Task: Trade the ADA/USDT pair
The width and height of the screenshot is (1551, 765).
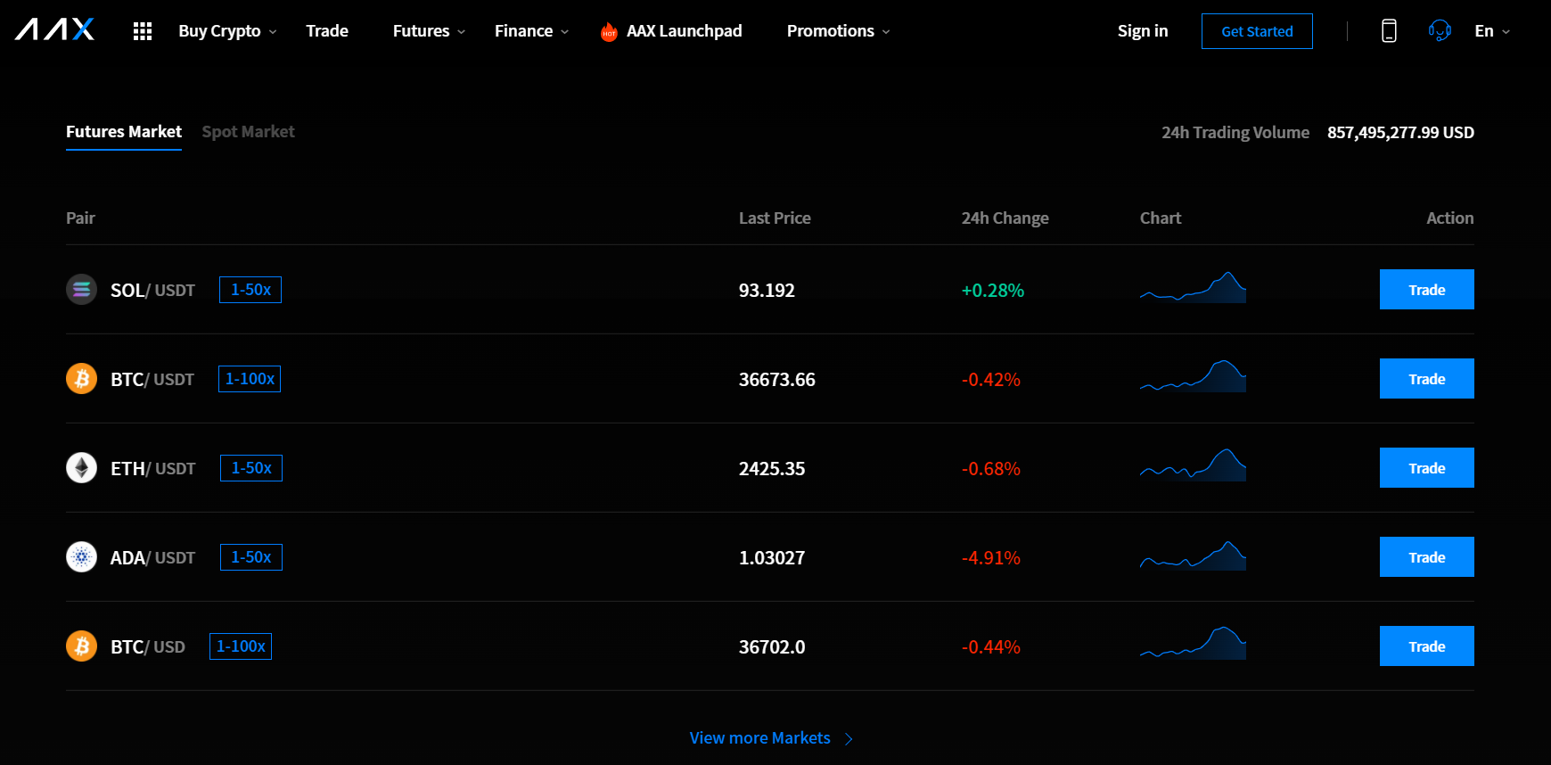Action: point(1427,557)
